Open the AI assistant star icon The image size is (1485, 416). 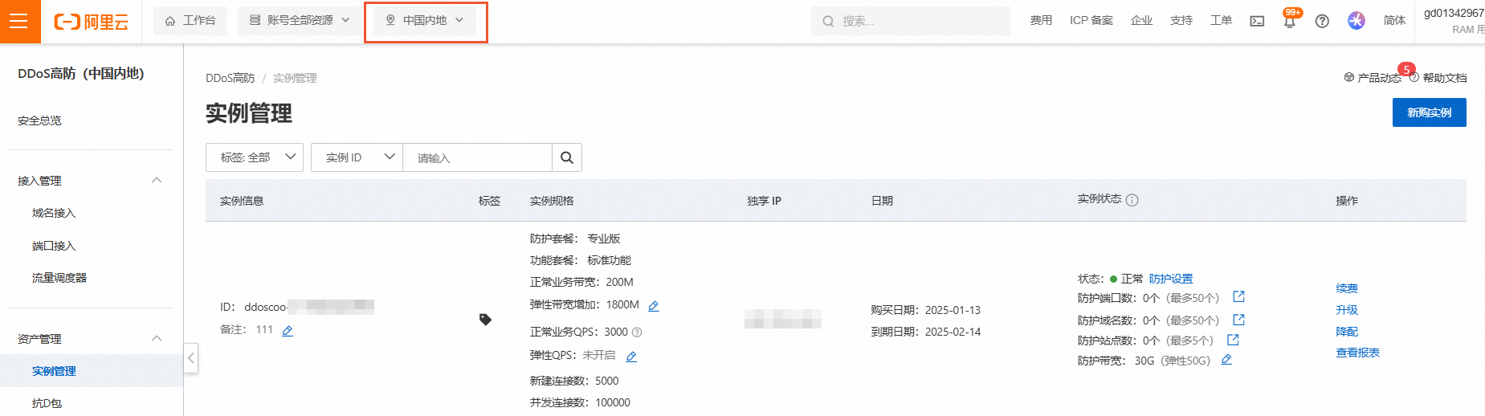(x=1356, y=21)
